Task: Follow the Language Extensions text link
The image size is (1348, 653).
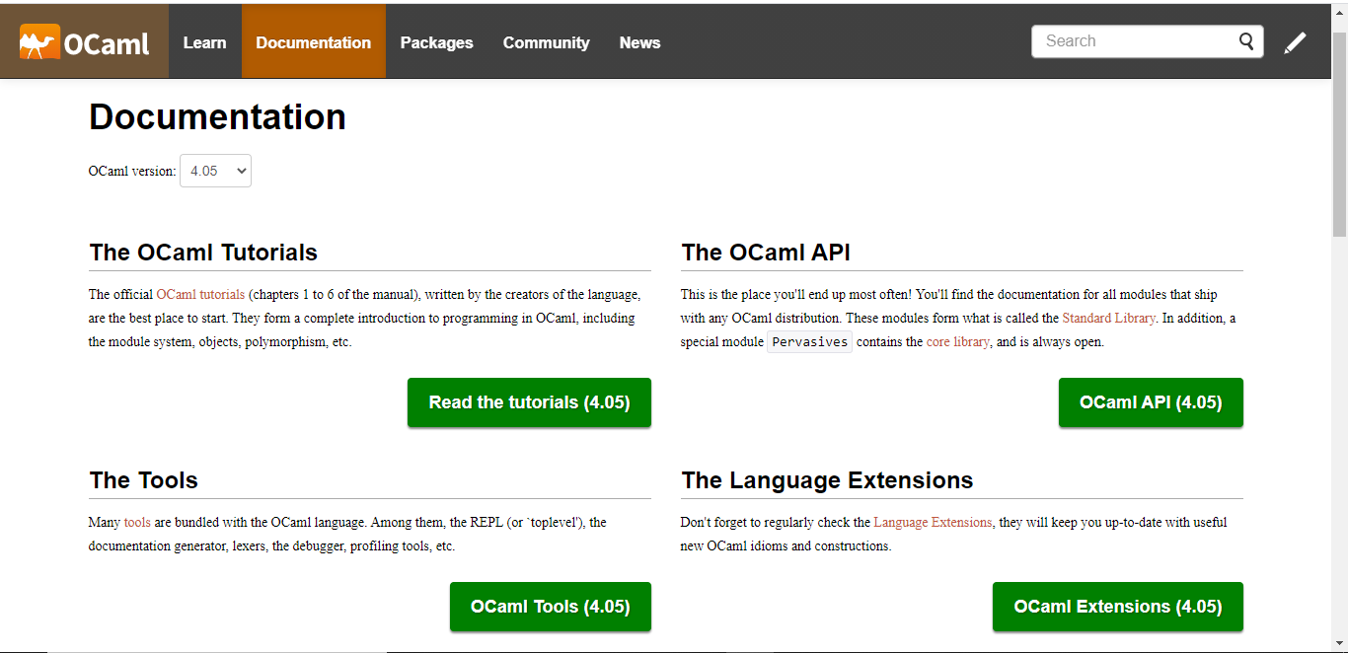Action: click(933, 522)
